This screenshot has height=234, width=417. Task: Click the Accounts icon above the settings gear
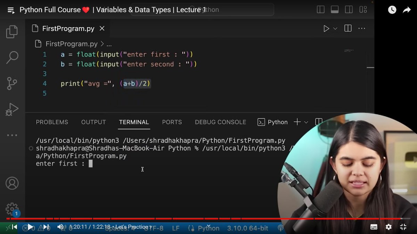point(12,183)
